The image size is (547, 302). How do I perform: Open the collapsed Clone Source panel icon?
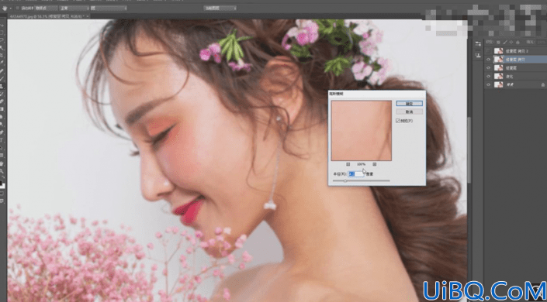(478, 56)
